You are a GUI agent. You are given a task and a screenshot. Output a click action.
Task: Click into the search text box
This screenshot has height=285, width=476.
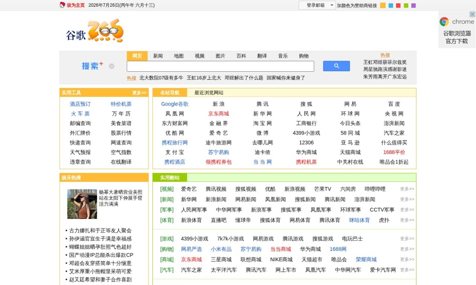220,66
